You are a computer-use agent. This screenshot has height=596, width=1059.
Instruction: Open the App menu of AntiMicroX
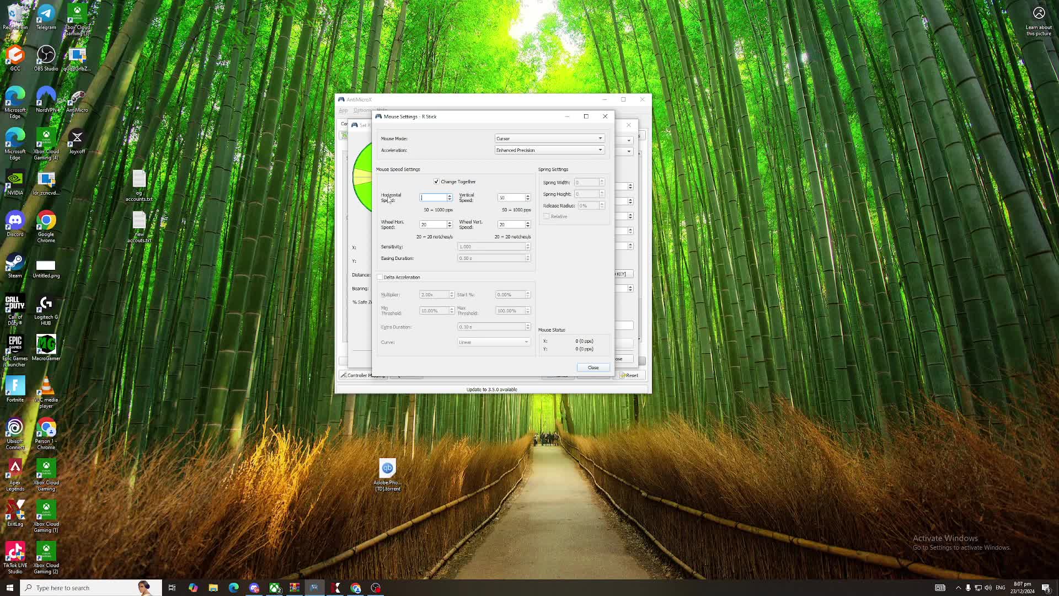pos(343,110)
